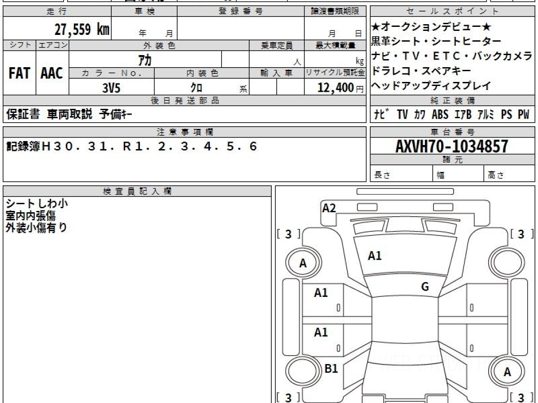Select the TV equipment code

click(402, 115)
